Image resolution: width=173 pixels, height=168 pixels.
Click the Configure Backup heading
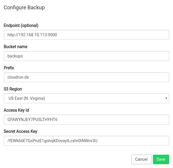[24, 8]
